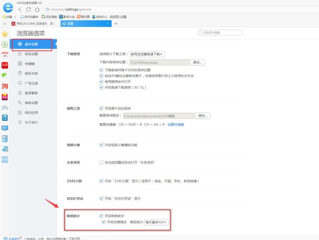Click the 点击导入收藏 bookmark link

[118, 16]
